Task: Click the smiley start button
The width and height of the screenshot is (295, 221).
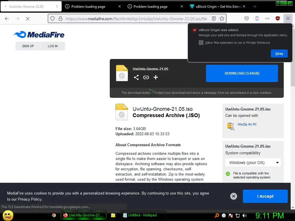Action: pos(8,215)
